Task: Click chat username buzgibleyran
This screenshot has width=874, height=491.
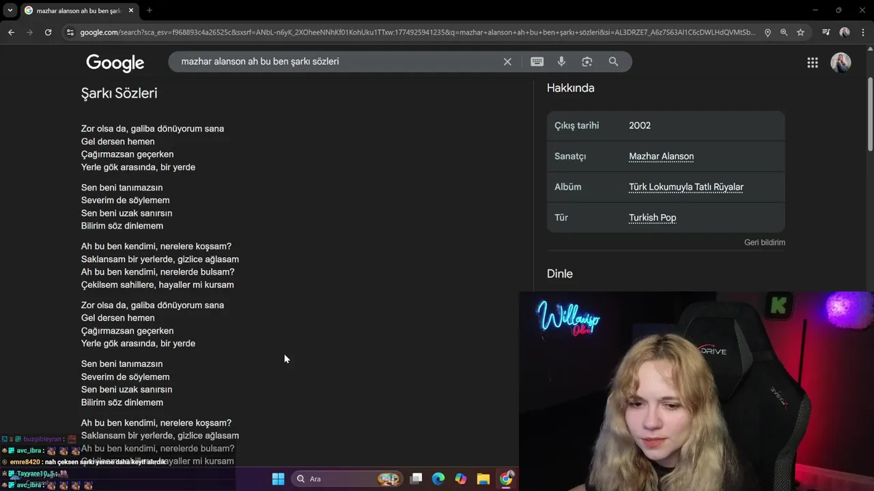Action: [42, 439]
